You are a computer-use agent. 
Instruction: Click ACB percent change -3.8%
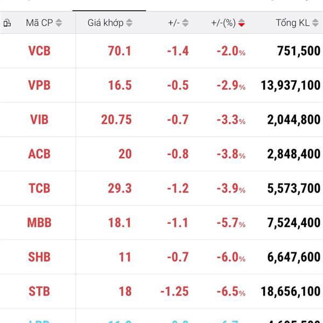pyautogui.click(x=231, y=154)
